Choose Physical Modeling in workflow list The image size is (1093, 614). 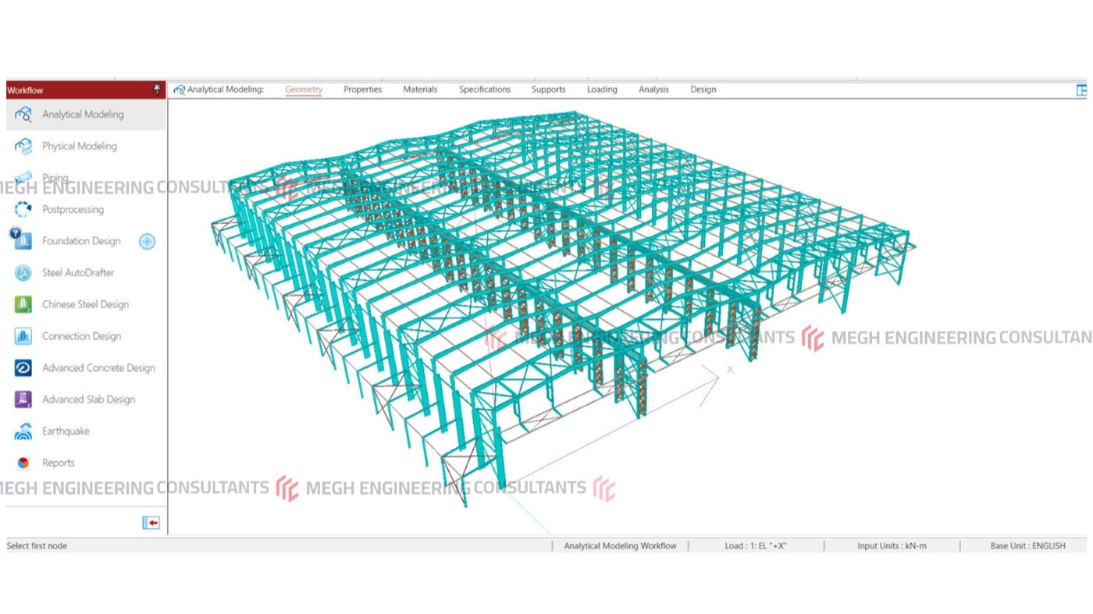80,146
